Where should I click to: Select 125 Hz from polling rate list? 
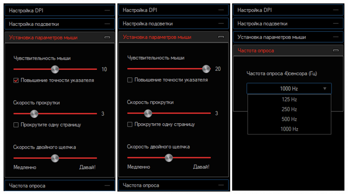tap(289, 99)
